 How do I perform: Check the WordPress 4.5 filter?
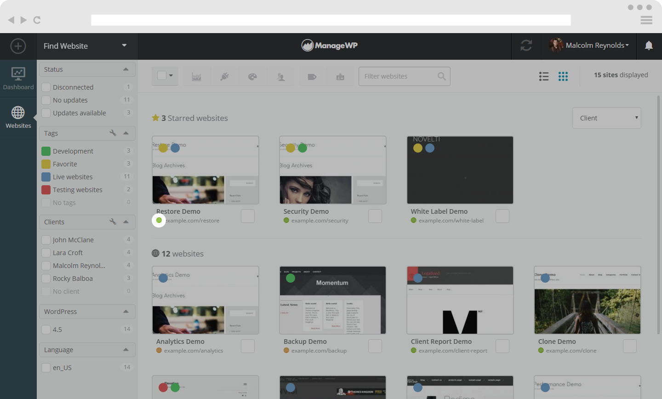coord(46,329)
